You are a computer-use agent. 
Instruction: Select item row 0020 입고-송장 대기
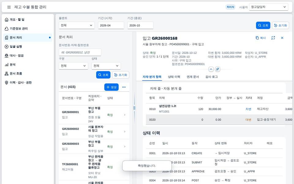point(219,120)
